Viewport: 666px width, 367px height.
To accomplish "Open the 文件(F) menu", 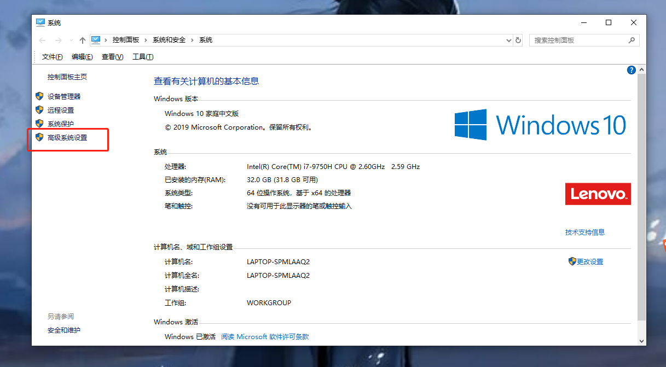I will 53,57.
